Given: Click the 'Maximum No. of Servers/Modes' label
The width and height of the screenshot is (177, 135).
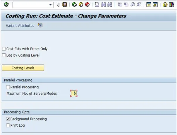Looking at the screenshot, I should tap(32, 94).
